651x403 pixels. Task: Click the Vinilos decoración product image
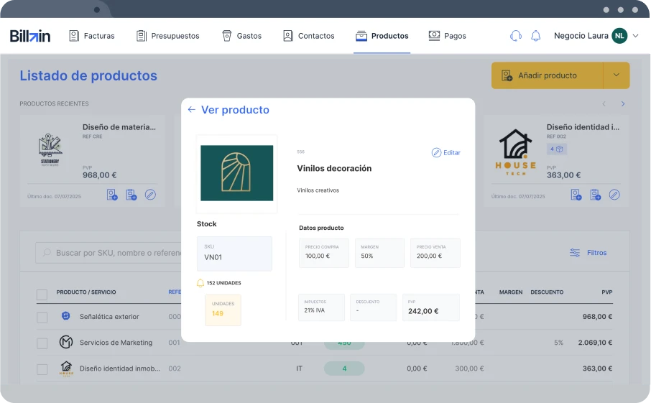(x=236, y=173)
